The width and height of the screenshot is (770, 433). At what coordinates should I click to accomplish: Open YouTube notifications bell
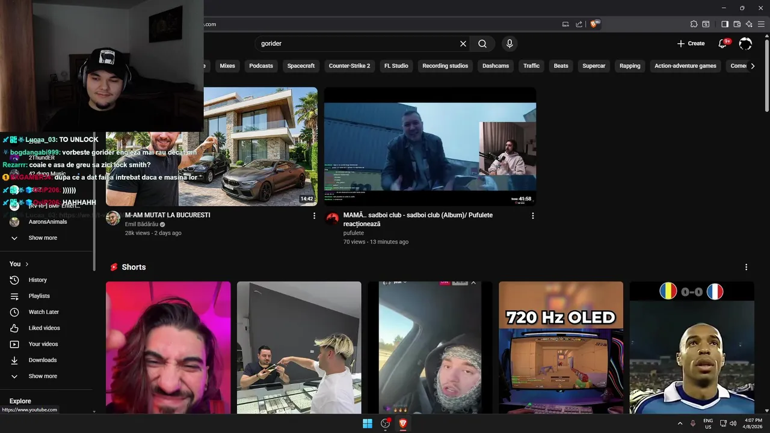723,43
